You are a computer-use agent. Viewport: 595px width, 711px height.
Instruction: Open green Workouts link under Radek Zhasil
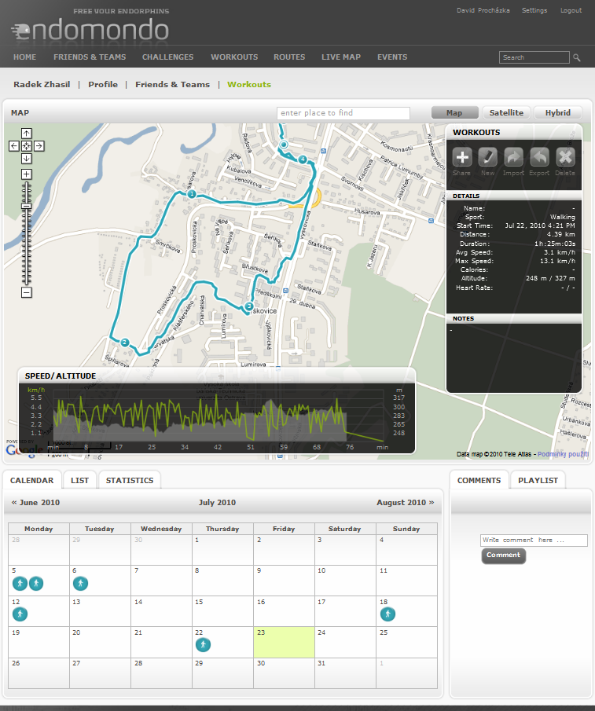(249, 84)
